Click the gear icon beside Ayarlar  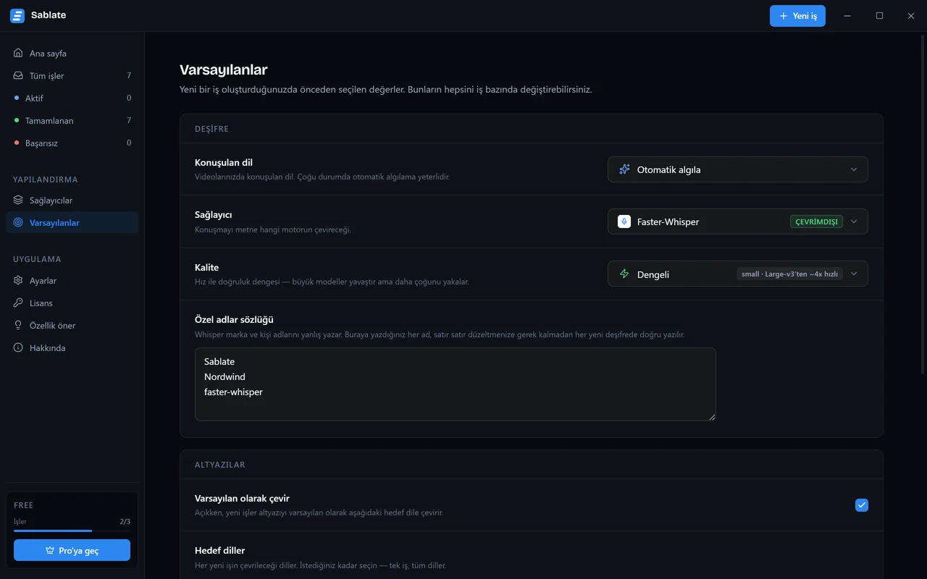[x=18, y=280]
